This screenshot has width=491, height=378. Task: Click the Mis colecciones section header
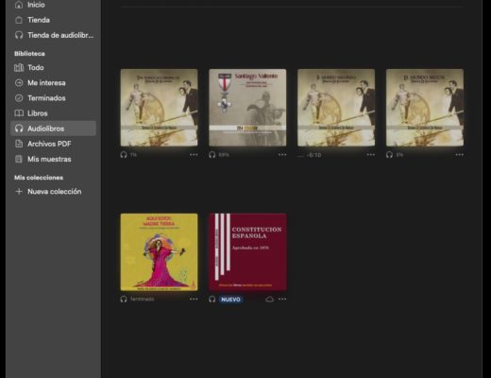pyautogui.click(x=39, y=178)
